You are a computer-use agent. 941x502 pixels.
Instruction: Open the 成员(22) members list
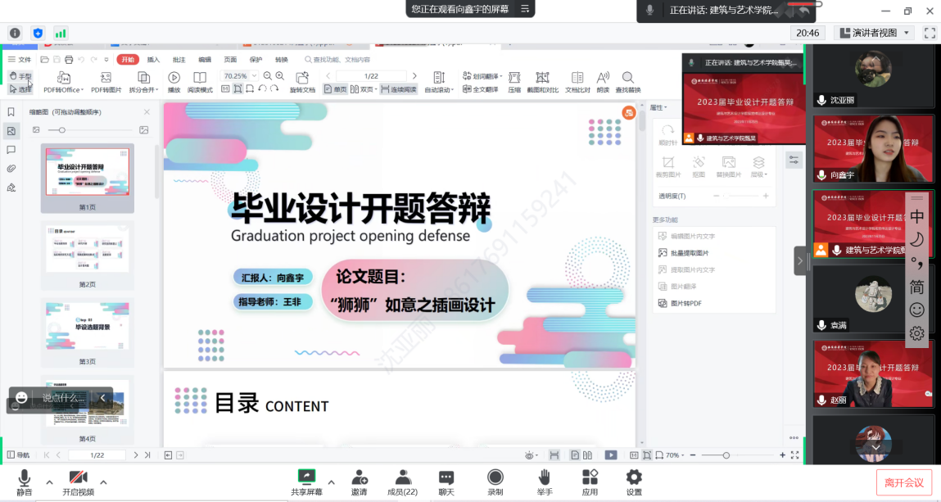pos(402,477)
